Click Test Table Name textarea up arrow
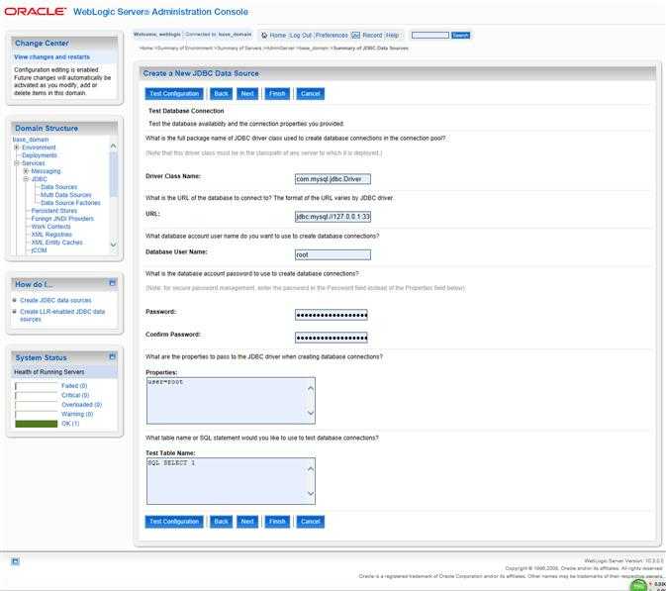The height and width of the screenshot is (591, 666). 311,469
